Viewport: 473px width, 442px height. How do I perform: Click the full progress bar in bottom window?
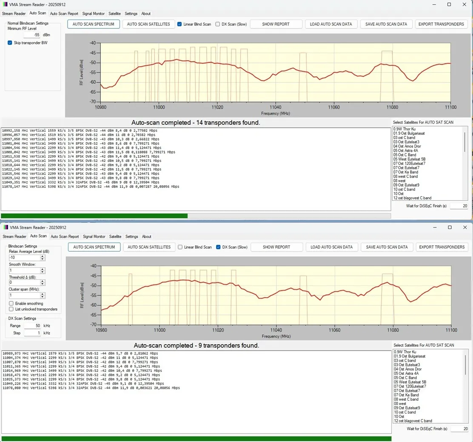click(197, 439)
